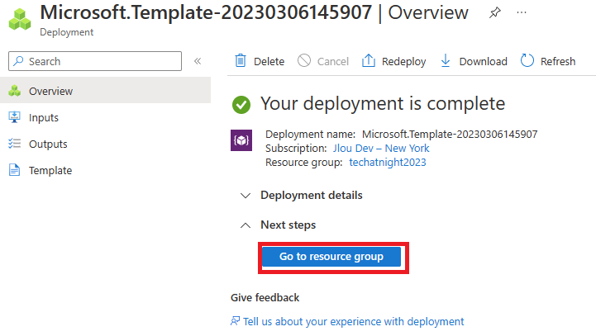Click the Redeploy upload arrow icon
The image size is (596, 336).
click(369, 60)
